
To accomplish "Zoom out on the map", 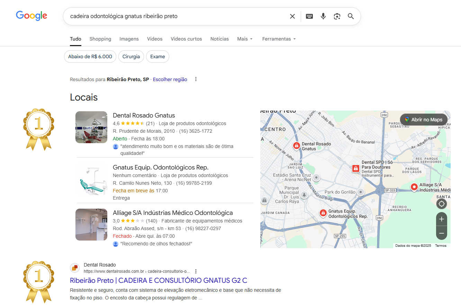I will click(x=441, y=233).
